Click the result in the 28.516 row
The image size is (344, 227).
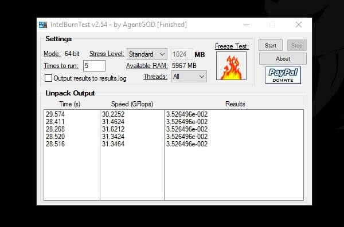187,144
